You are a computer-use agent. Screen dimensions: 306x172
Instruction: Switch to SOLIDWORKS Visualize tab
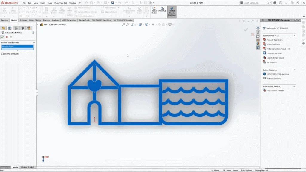pyautogui.click(x=123, y=20)
